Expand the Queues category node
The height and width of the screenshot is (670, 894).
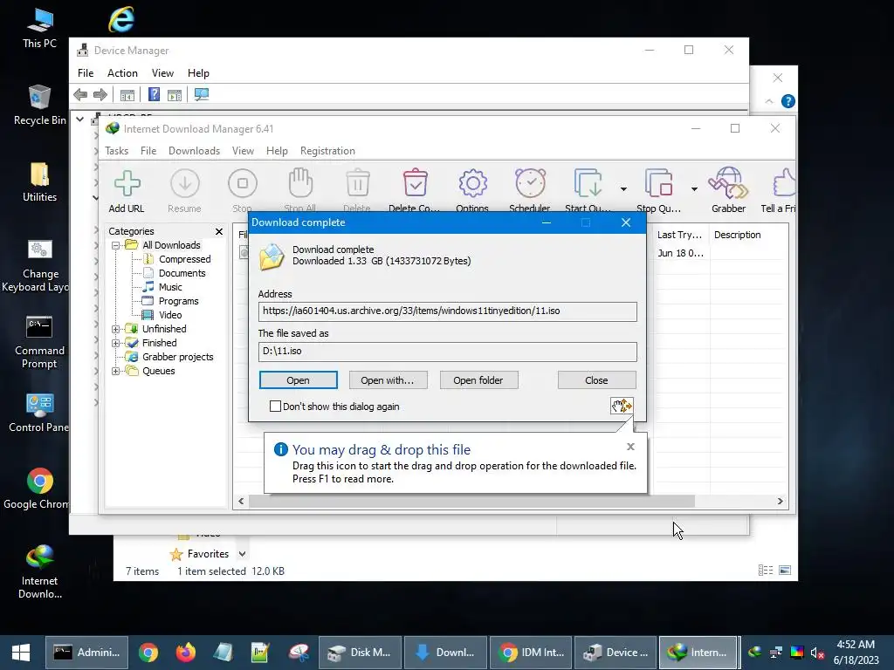tap(116, 371)
